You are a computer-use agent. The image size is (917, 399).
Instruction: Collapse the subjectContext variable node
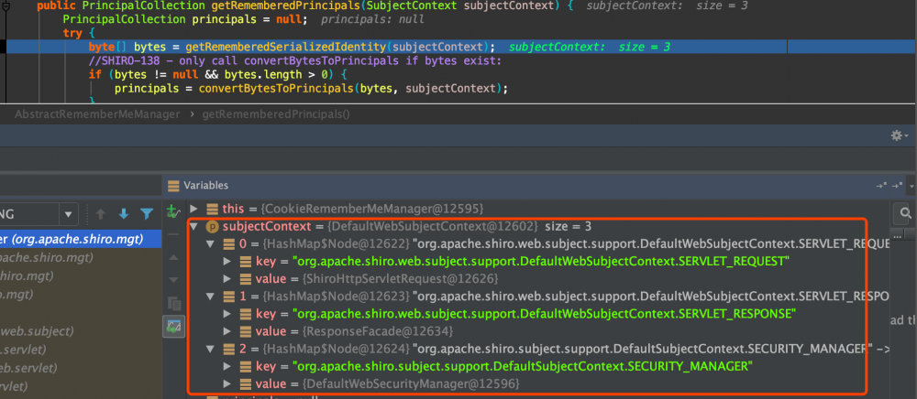click(x=194, y=226)
